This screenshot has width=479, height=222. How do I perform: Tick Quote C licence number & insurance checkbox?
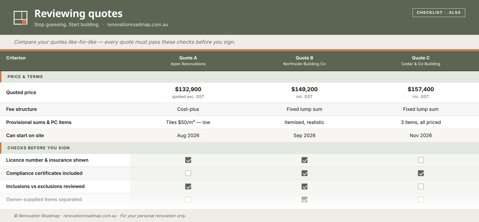click(421, 160)
